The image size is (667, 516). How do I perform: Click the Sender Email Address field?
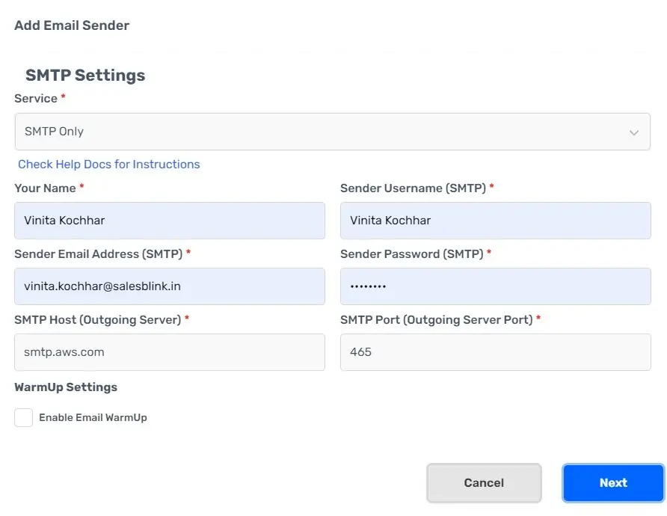[x=170, y=286]
